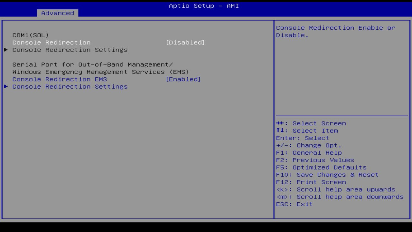
Task: Select the Advanced tab
Action: (x=57, y=13)
